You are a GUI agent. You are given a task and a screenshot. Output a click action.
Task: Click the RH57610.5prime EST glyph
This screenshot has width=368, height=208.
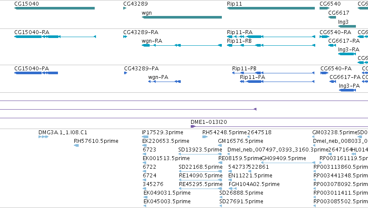pyautogui.click(x=76, y=145)
